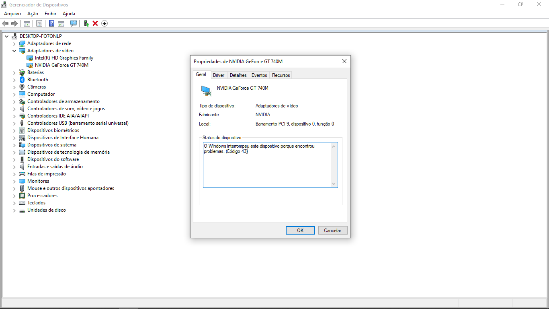Click the Monitores display icon
The image size is (549, 309).
click(x=22, y=181)
